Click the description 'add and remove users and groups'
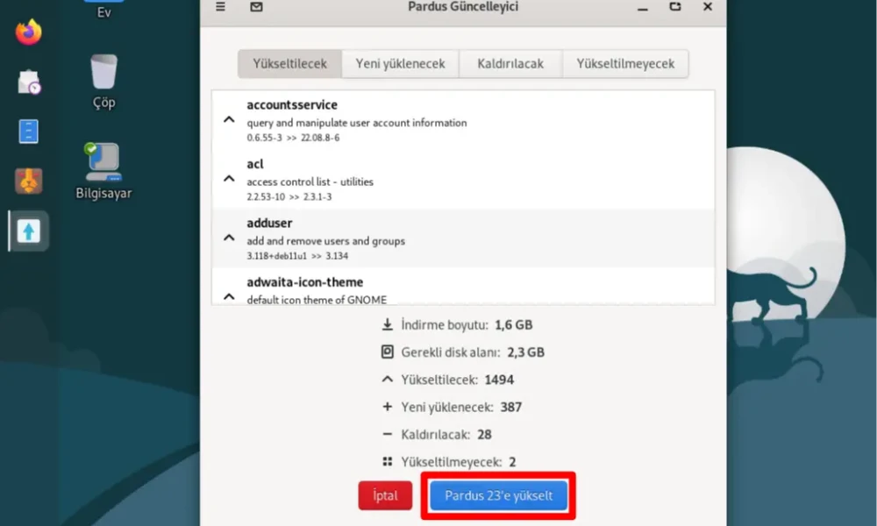The image size is (877, 526). point(326,241)
